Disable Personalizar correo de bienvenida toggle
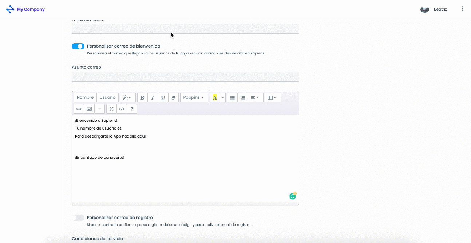This screenshot has width=471, height=243. (78, 46)
